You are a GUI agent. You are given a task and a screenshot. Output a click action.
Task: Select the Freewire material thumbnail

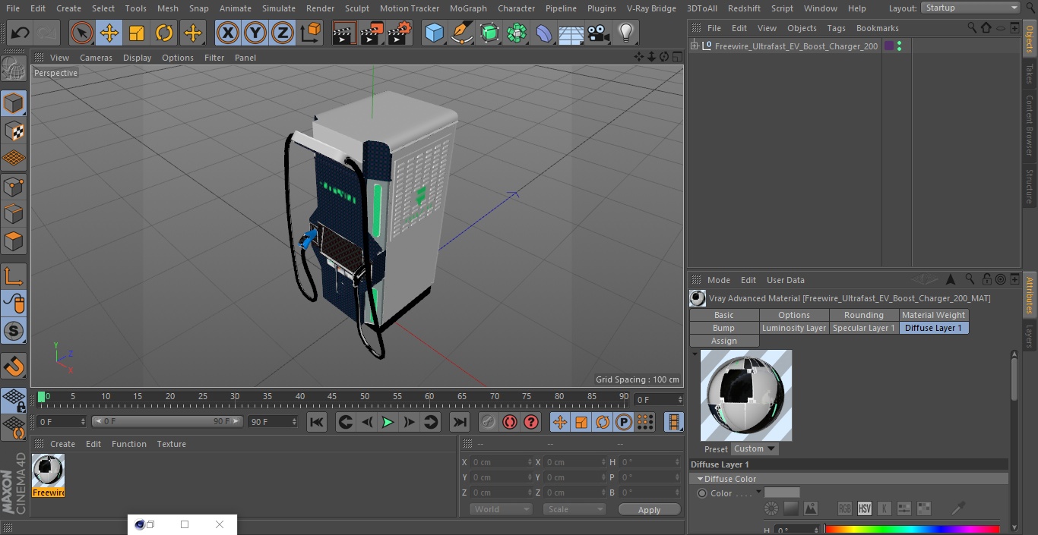[49, 476]
